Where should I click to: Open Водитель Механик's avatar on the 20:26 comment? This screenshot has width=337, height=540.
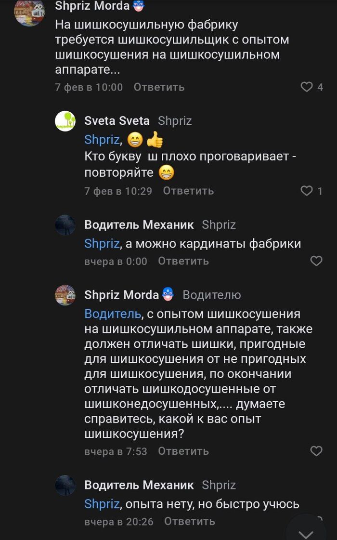point(65,485)
